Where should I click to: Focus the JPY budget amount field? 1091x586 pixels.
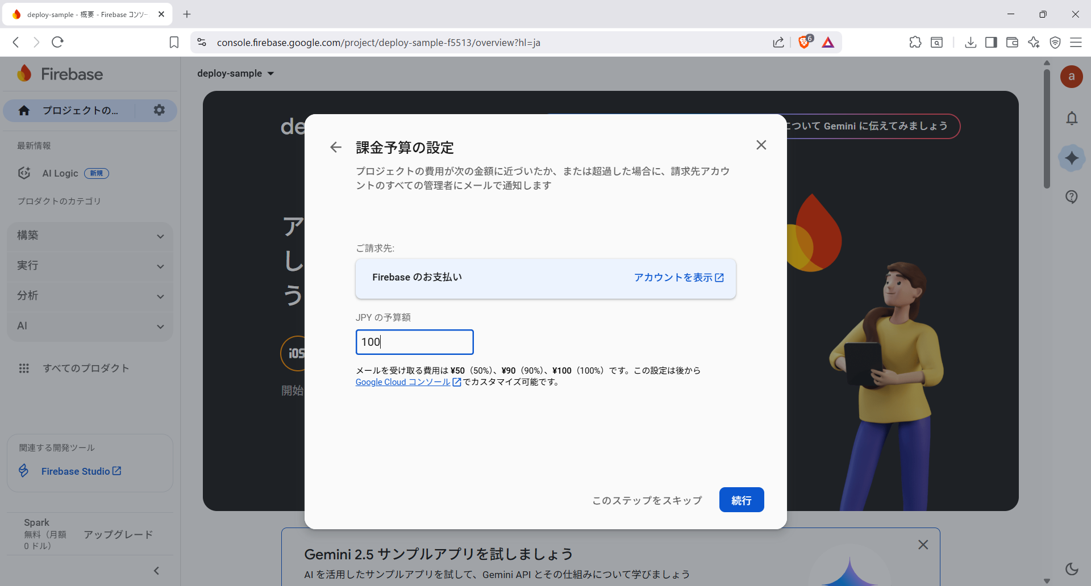coord(415,342)
